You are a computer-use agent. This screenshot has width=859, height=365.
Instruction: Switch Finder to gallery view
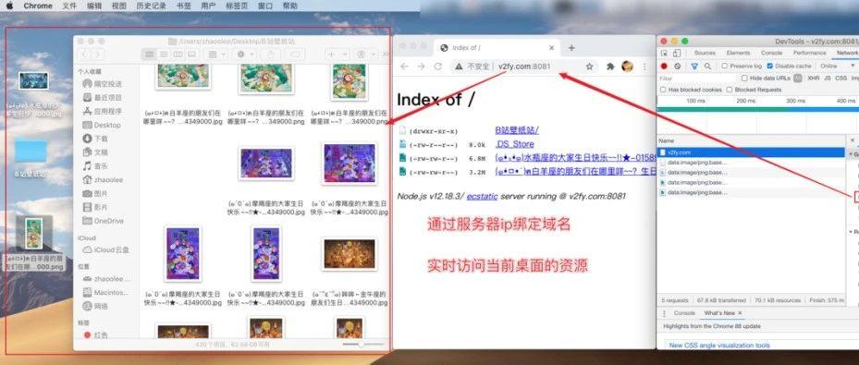(191, 55)
